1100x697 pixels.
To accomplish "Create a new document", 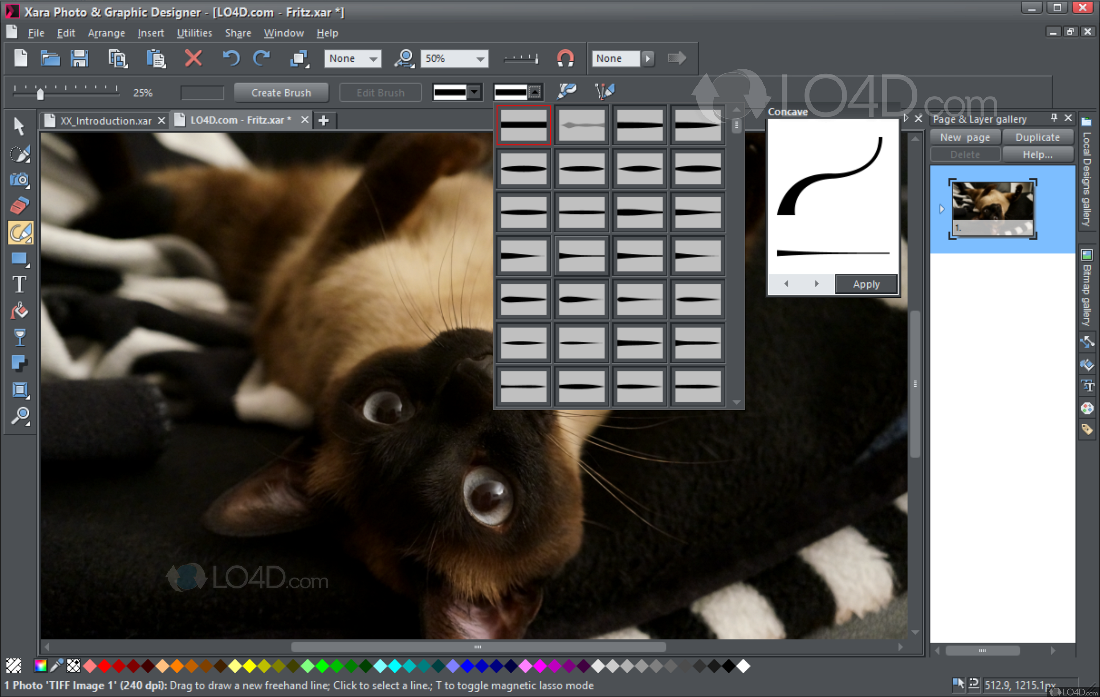I will 21,58.
